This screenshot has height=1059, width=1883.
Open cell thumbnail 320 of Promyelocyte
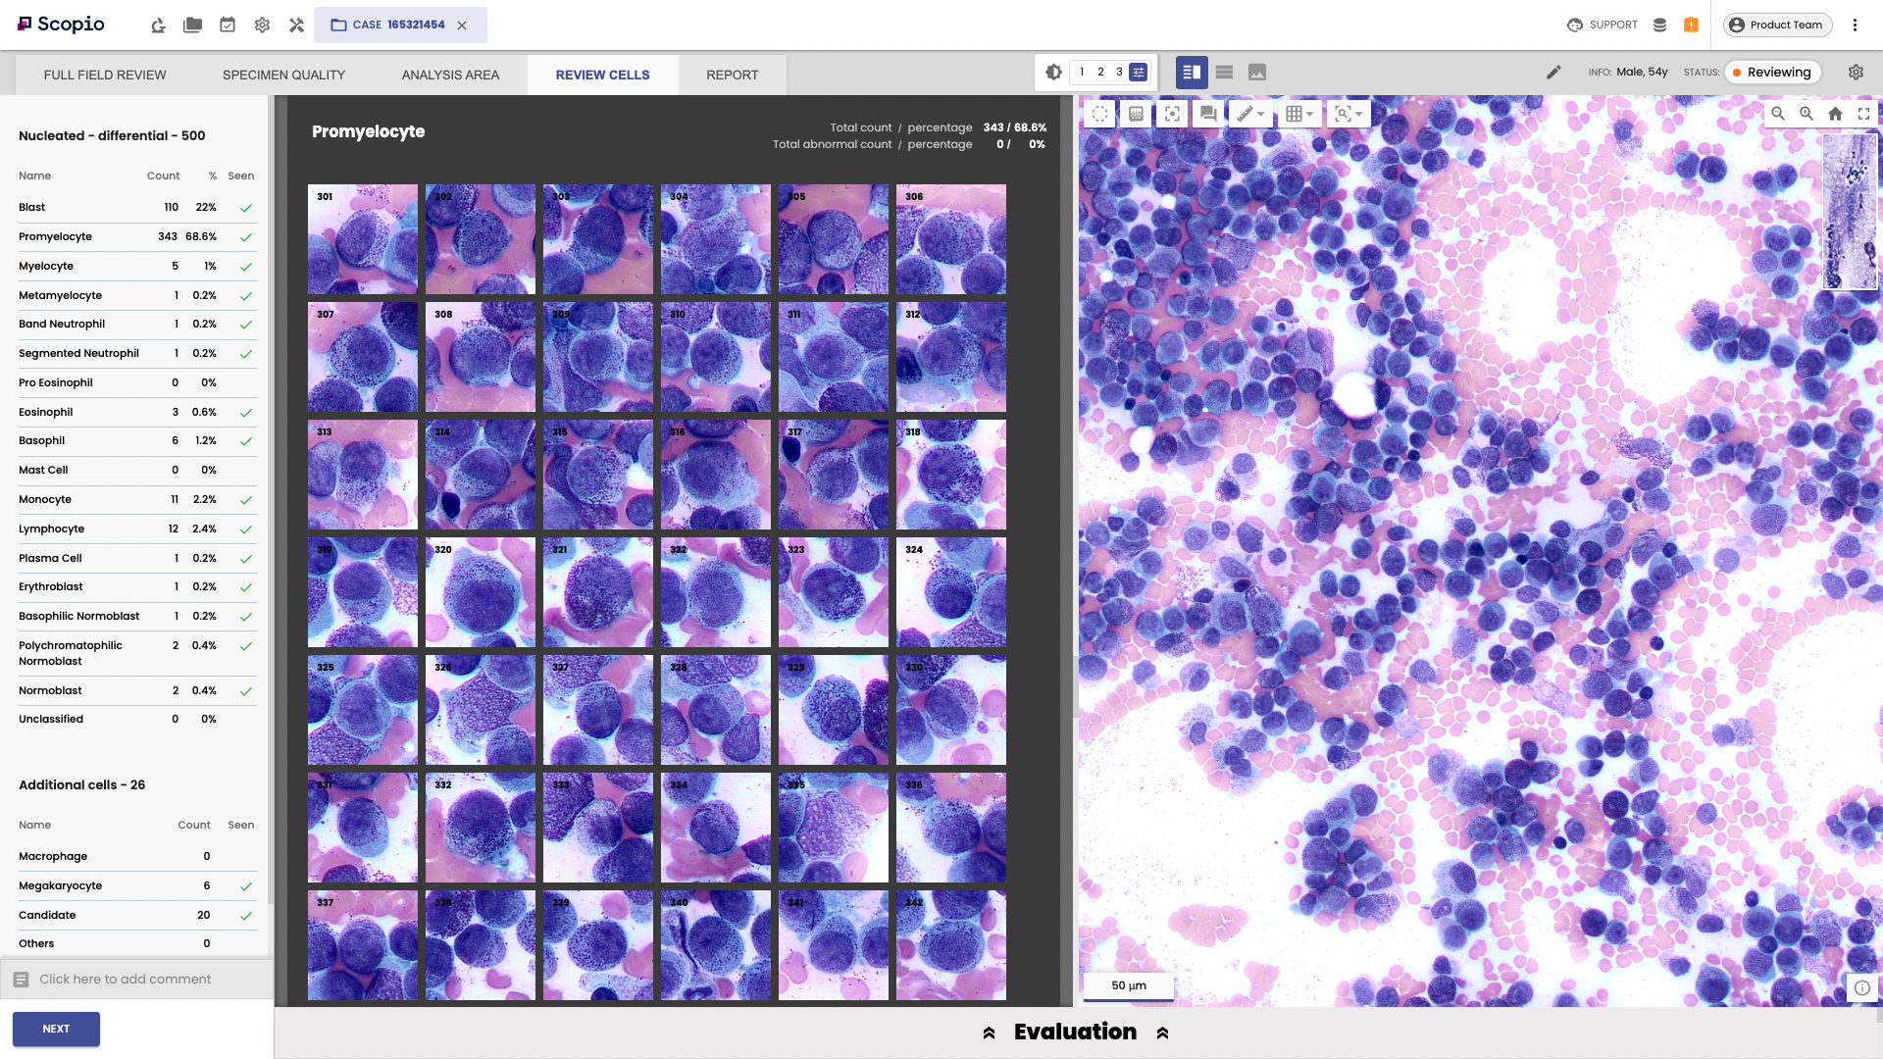point(480,591)
